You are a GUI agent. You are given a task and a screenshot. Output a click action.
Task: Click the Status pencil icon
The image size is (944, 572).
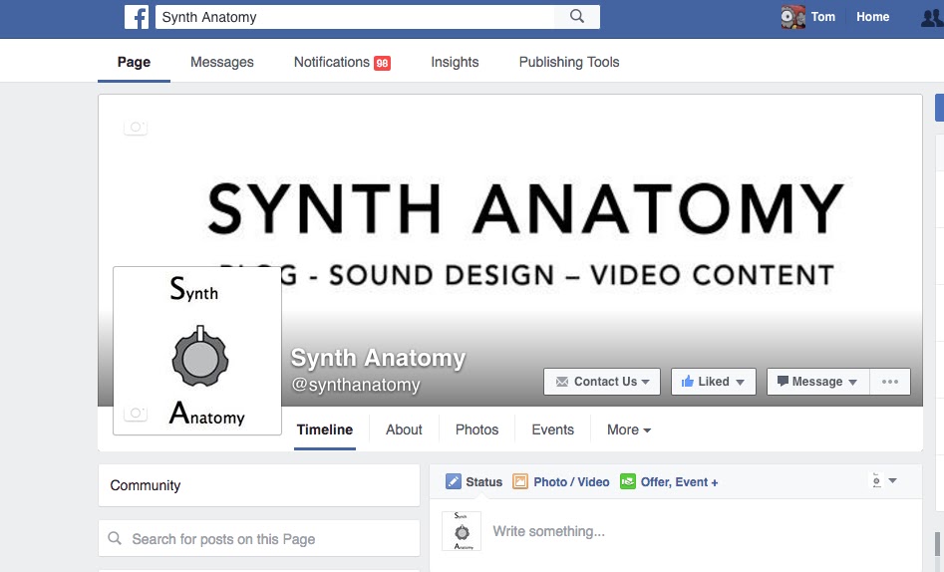[453, 481]
